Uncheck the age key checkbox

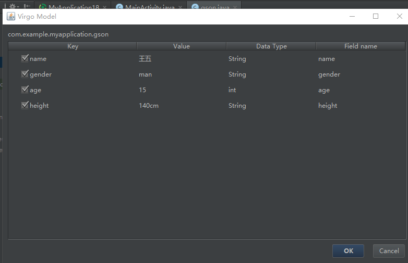click(25, 90)
